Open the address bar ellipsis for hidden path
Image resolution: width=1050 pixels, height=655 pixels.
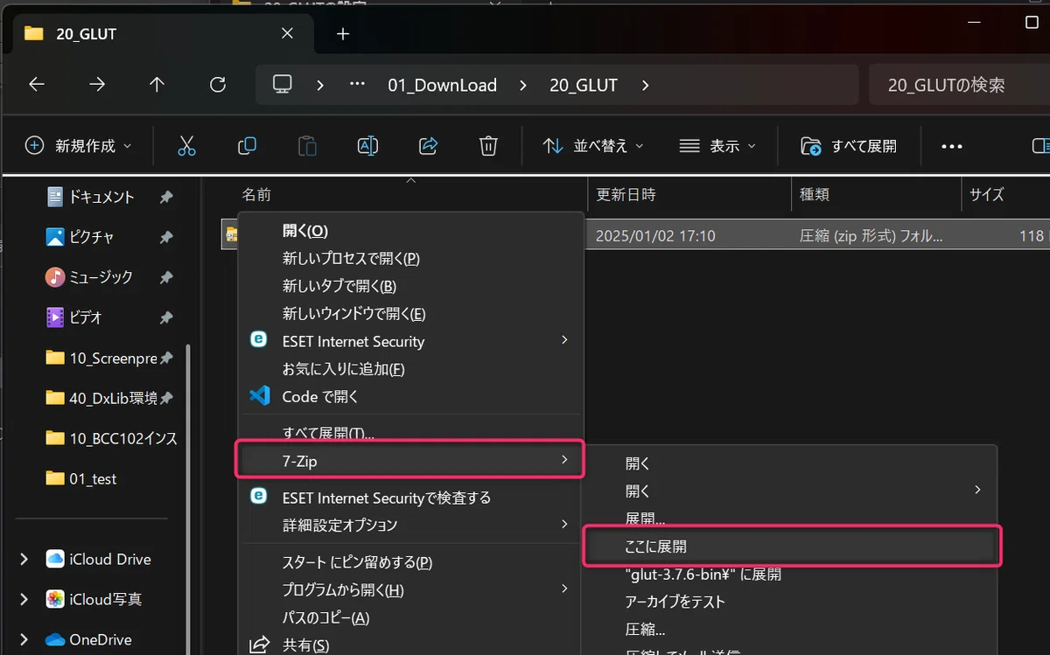coord(357,85)
